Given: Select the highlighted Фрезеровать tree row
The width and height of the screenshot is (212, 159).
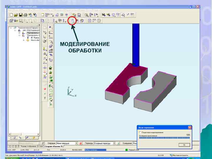Looking at the screenshot, I should (x=33, y=33).
